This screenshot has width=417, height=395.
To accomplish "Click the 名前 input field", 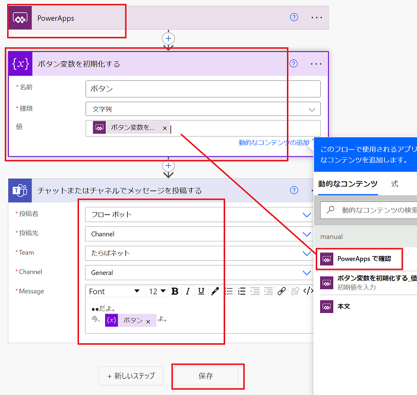I will click(203, 89).
